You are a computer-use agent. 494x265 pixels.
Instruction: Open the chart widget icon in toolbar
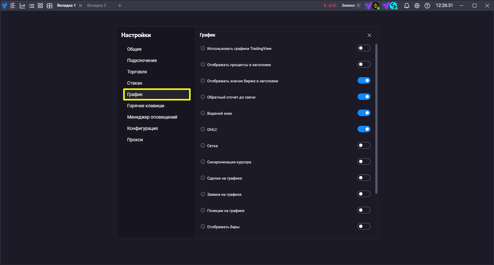pyautogui.click(x=22, y=6)
